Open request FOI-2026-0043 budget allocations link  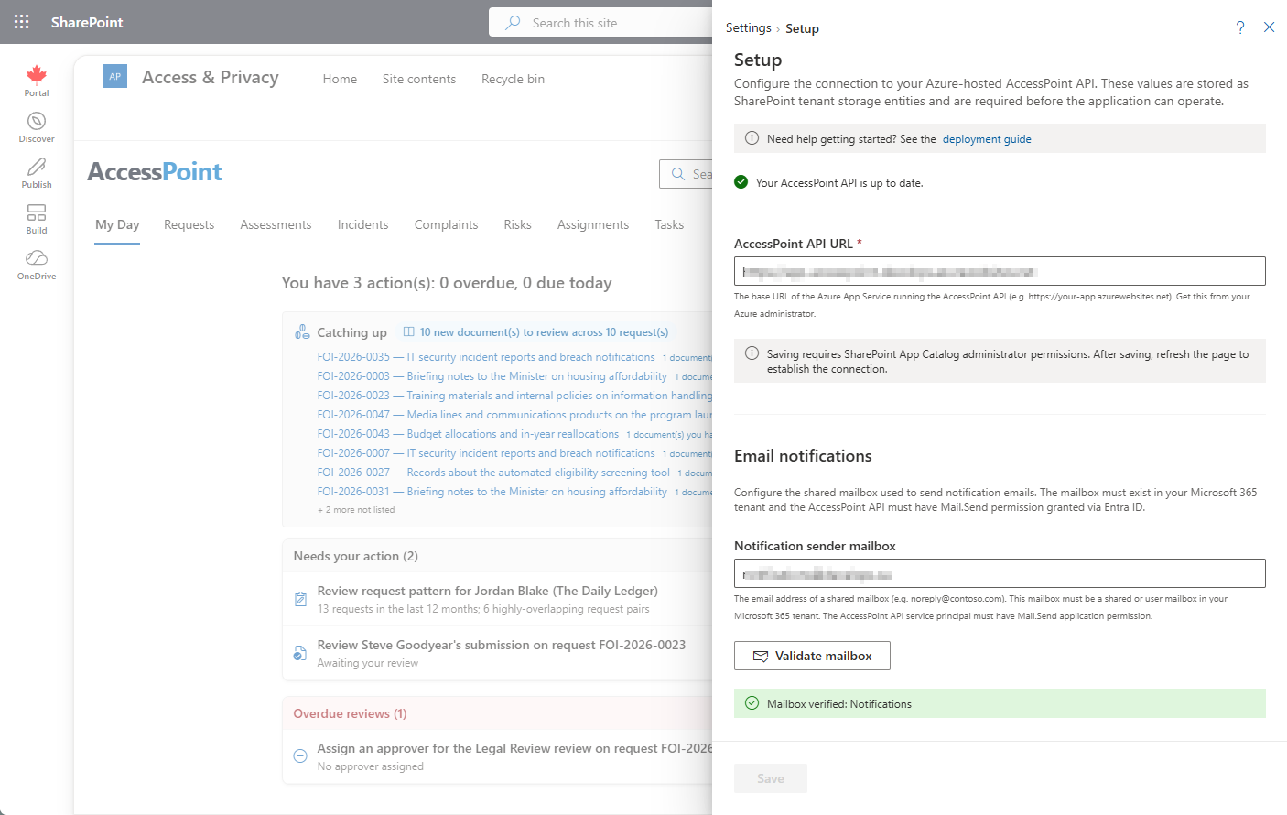tap(468, 434)
